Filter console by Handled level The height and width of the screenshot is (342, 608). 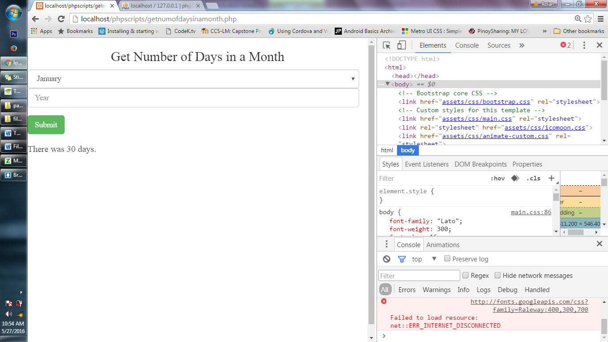click(x=537, y=289)
